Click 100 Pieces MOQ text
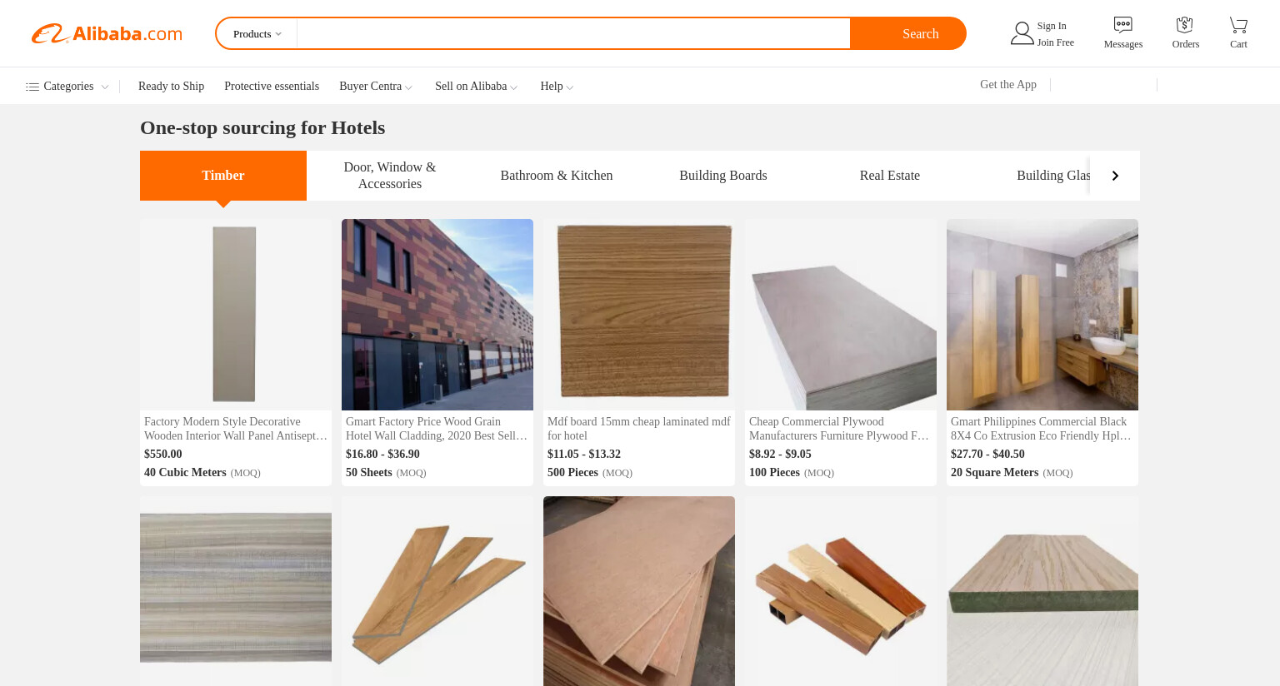Viewport: 1280px width, 686px height. (x=792, y=472)
